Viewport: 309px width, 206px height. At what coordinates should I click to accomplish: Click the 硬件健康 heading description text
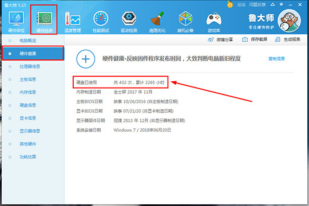[172, 58]
